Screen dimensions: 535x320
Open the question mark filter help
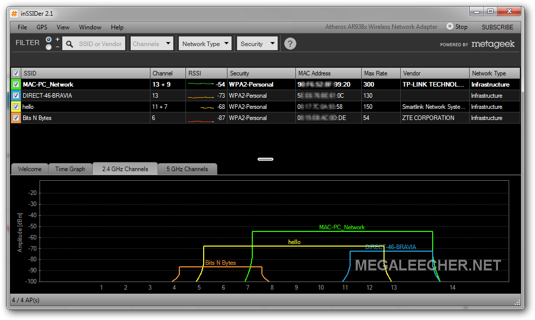click(290, 44)
